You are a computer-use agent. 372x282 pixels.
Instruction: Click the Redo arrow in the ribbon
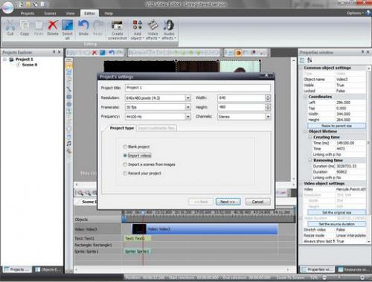[97, 28]
